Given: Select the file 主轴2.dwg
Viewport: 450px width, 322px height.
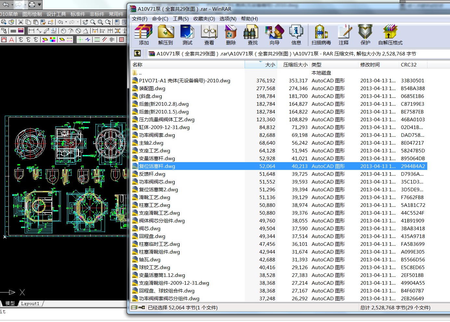Looking at the screenshot, I should coord(151,143).
